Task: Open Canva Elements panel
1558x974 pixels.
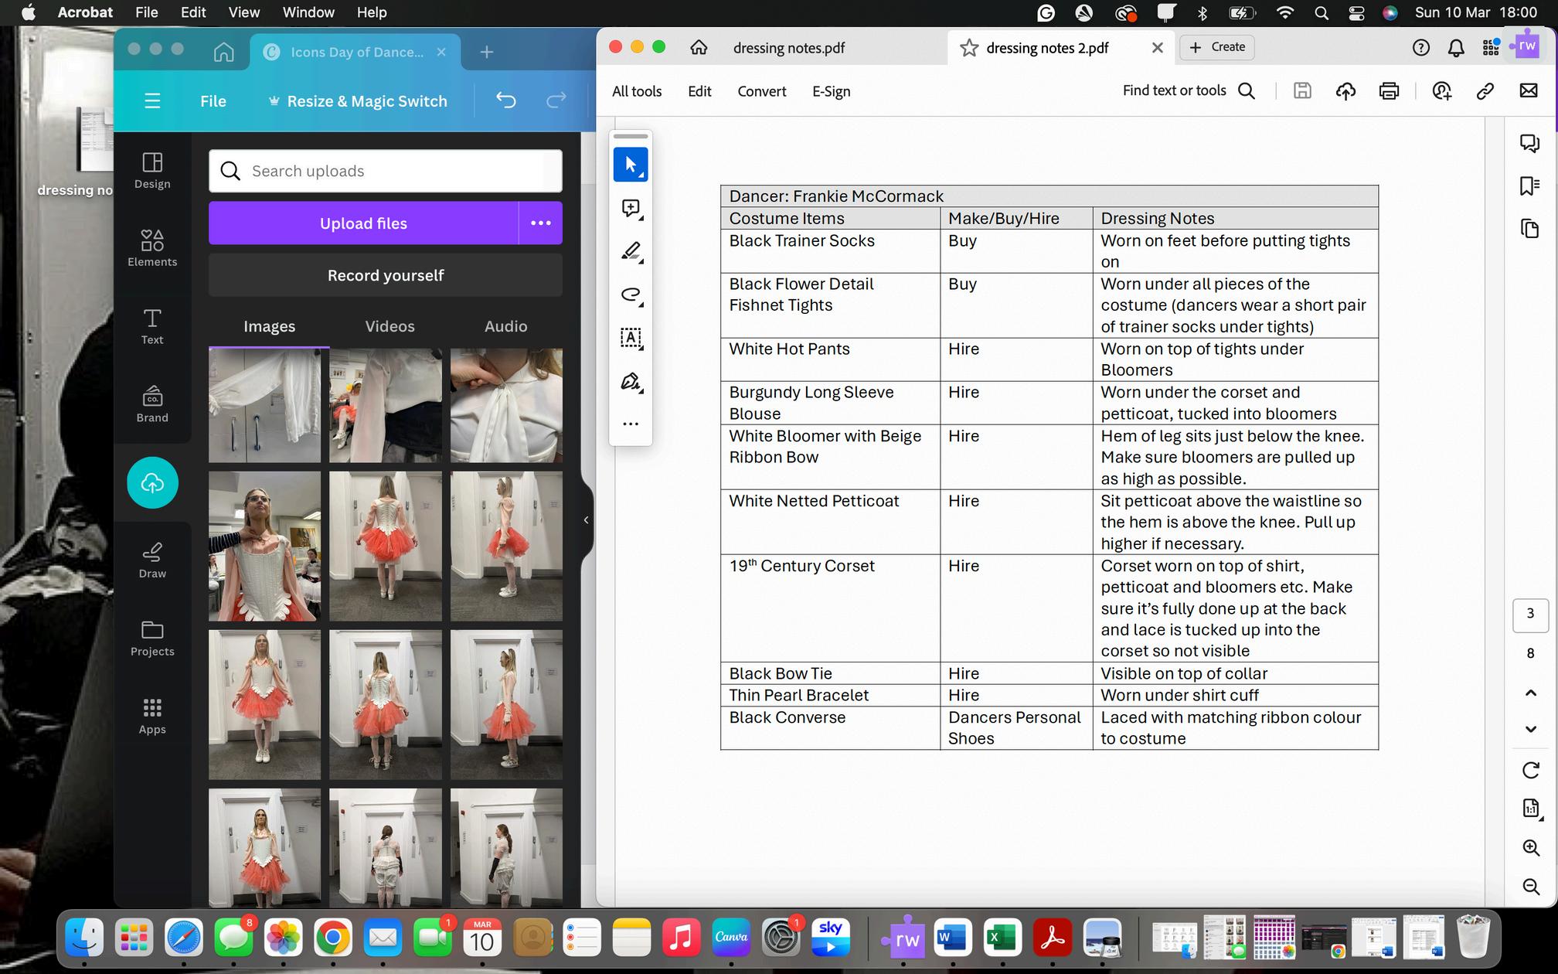Action: click(x=152, y=247)
